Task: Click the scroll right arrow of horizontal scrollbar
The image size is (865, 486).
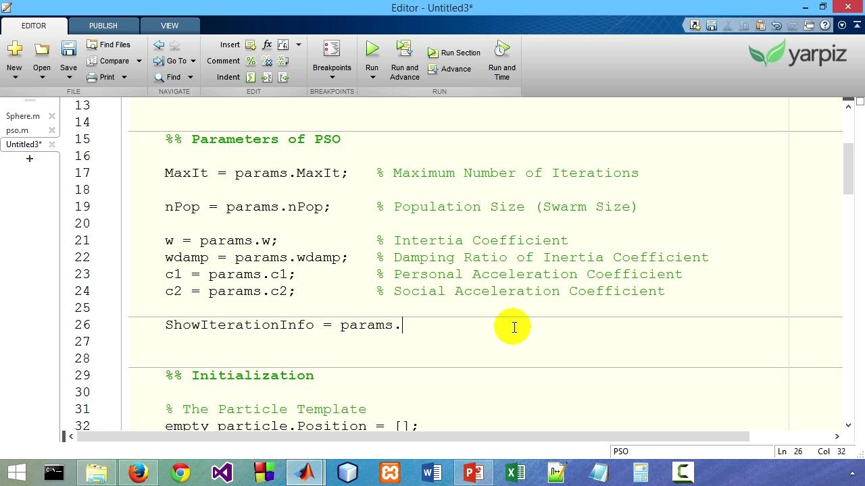Action: coord(837,437)
